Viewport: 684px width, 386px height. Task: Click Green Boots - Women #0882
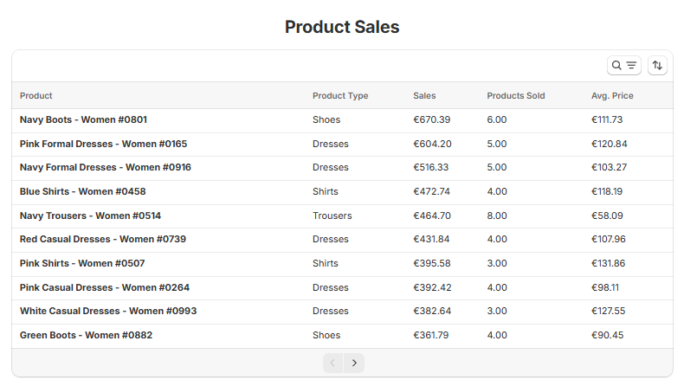(x=86, y=336)
